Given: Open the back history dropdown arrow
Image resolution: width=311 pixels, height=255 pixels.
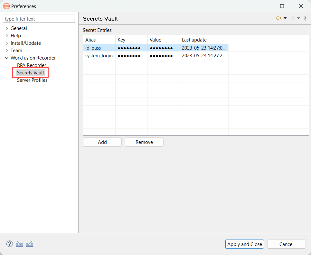Looking at the screenshot, I should (x=285, y=18).
